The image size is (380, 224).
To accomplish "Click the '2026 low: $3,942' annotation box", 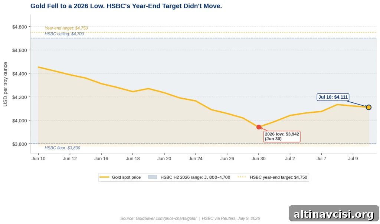I will [282, 136].
